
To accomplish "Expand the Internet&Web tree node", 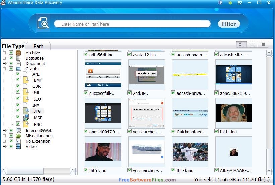I will 4,130.
